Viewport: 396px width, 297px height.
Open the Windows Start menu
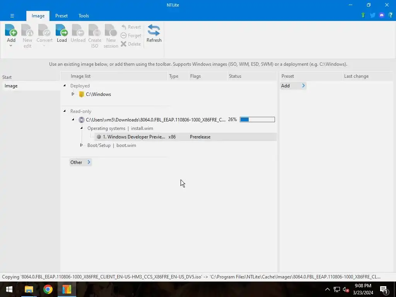(x=9, y=289)
